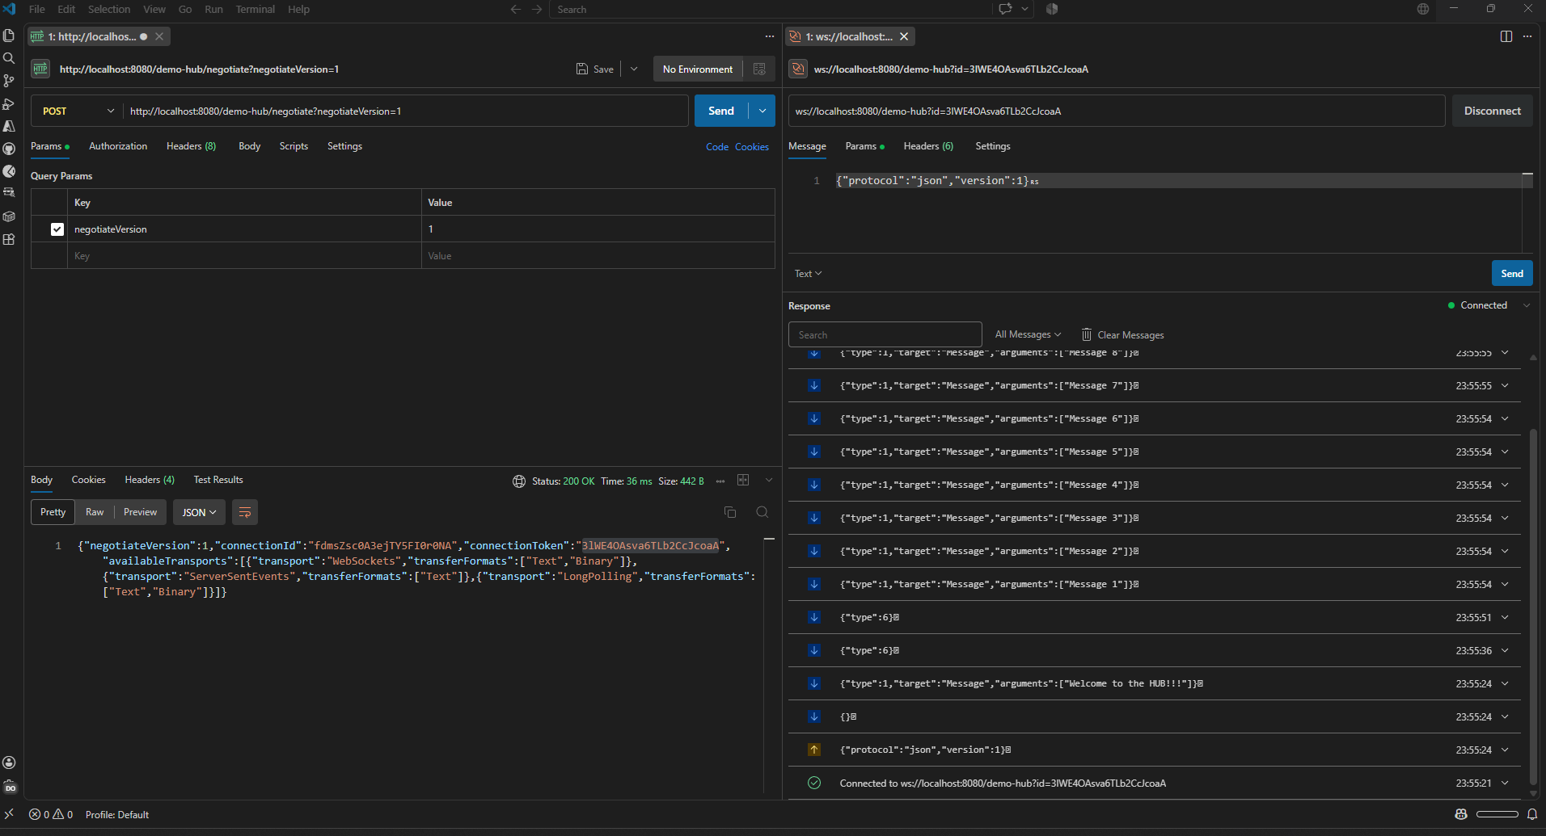Open the Code link
This screenshot has height=836, width=1546.
pyautogui.click(x=717, y=147)
